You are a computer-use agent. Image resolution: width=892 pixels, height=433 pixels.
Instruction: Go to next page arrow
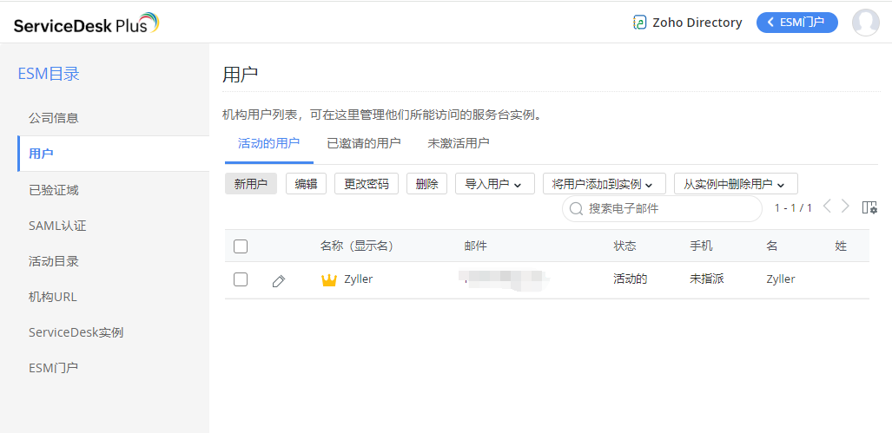click(845, 207)
